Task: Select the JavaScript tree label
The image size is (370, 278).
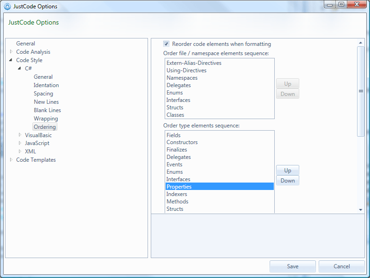Action: [37, 143]
